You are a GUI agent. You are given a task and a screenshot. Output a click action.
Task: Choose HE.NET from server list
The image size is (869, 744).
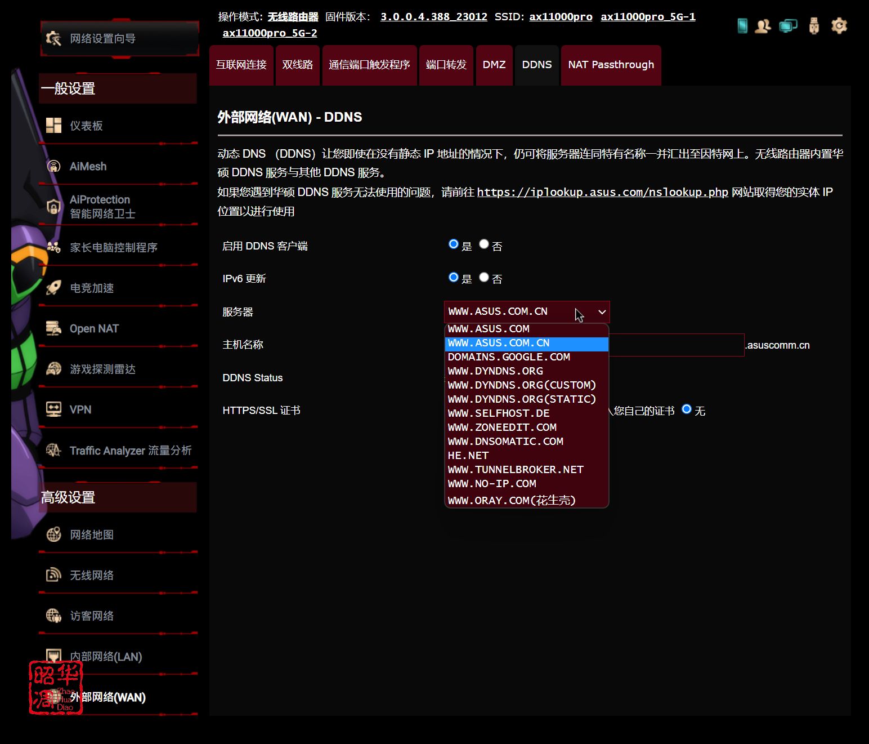tap(527, 456)
